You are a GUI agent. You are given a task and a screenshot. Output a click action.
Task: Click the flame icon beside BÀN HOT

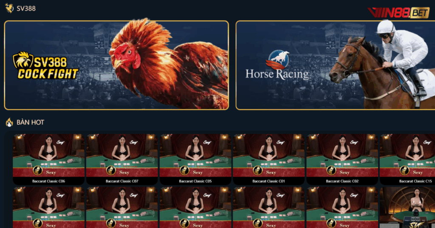9,122
